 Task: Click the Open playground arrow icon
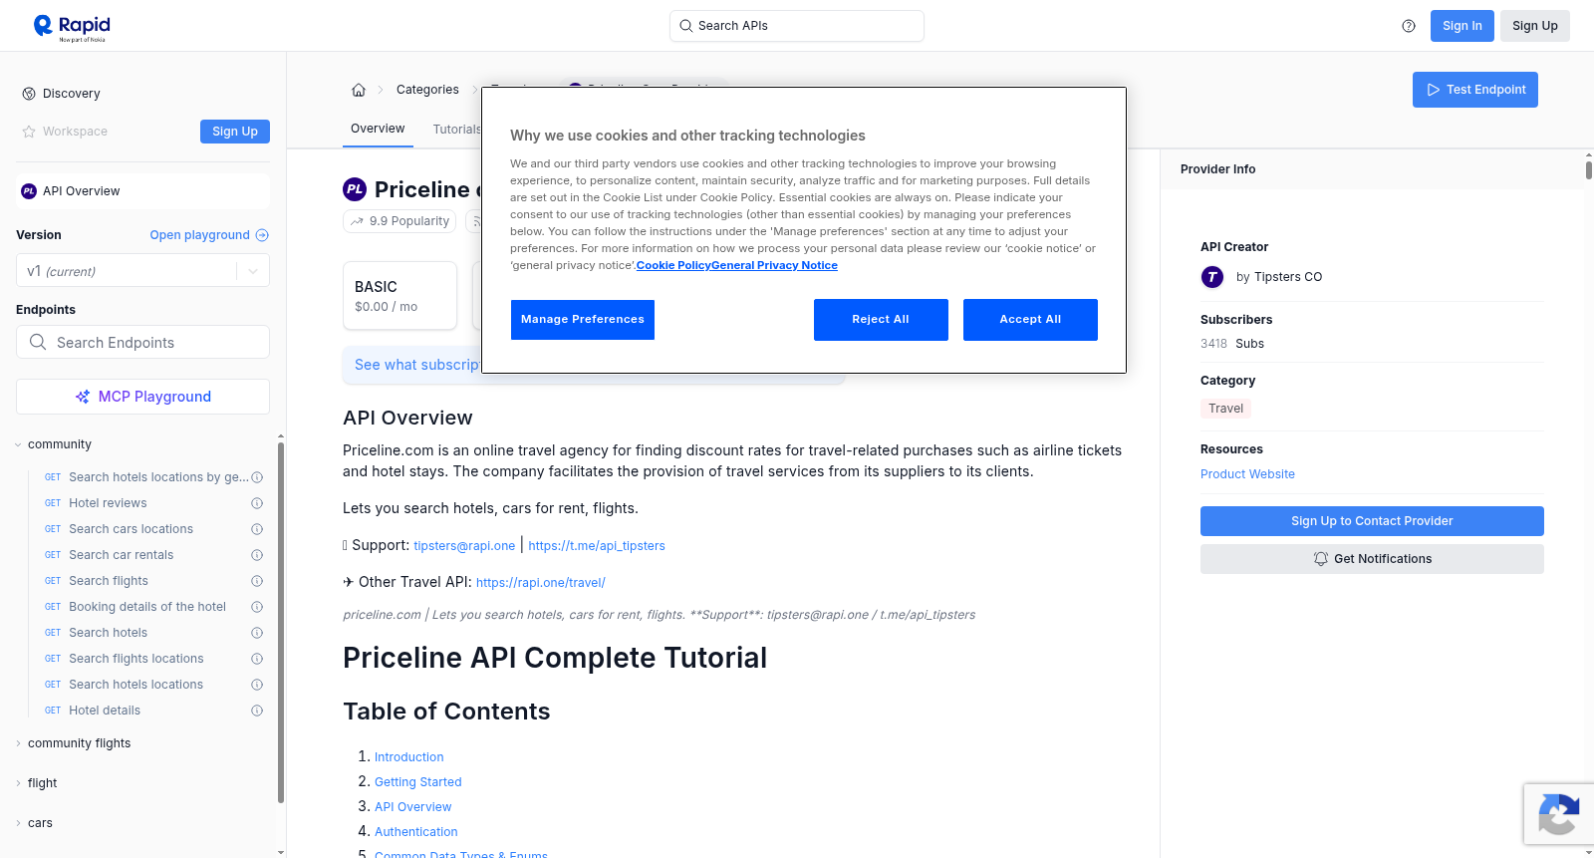click(x=262, y=235)
